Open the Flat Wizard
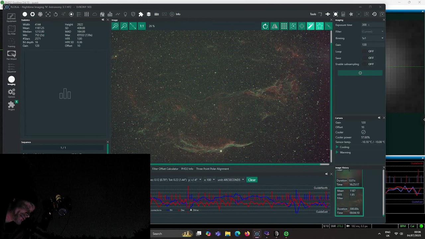The width and height of the screenshot is (425, 239). coord(11,55)
